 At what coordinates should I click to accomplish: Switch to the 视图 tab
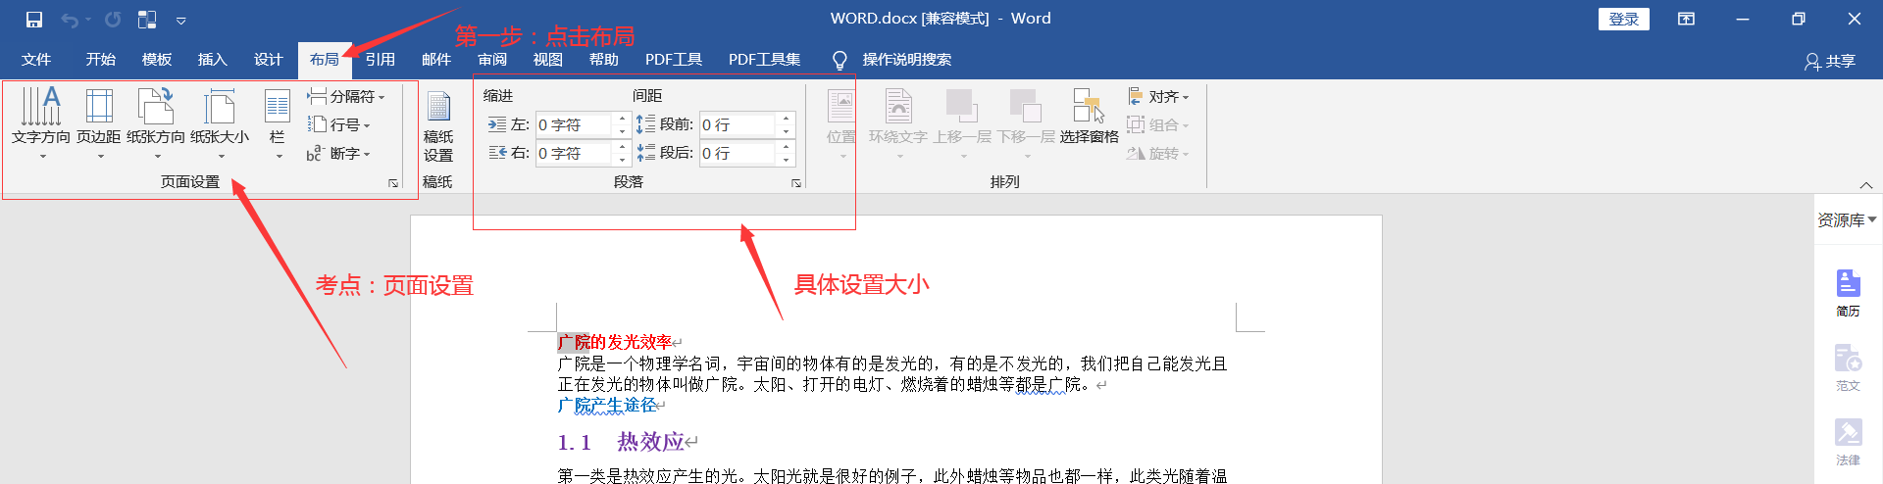click(x=548, y=60)
